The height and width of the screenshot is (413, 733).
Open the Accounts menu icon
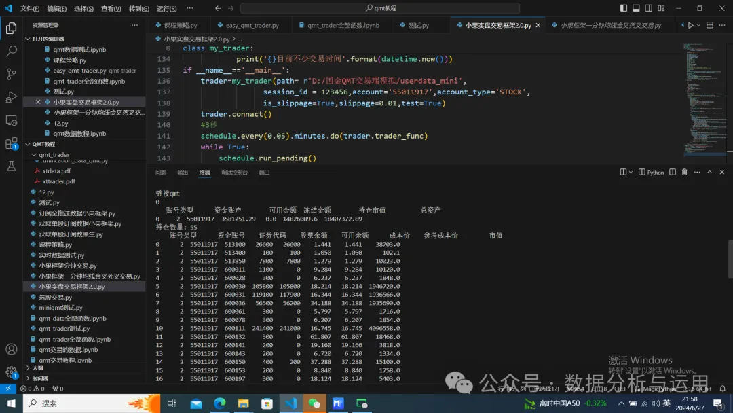(x=12, y=349)
